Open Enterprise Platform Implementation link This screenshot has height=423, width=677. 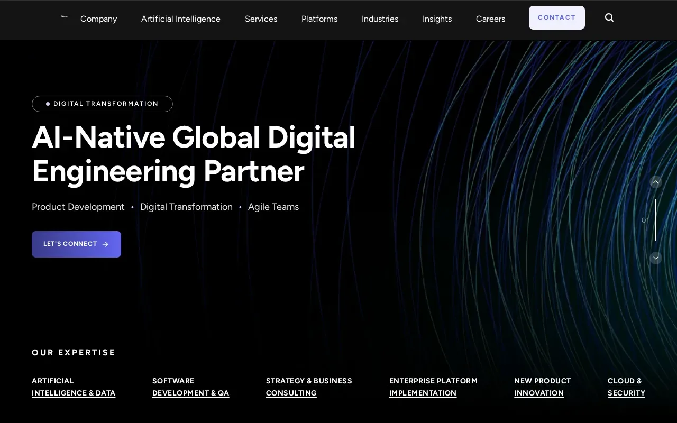pyautogui.click(x=433, y=387)
